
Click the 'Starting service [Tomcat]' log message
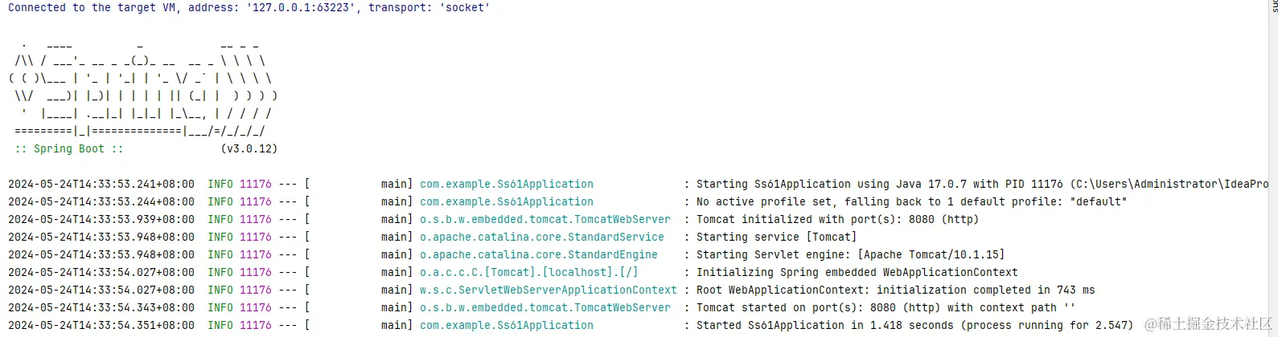point(775,237)
